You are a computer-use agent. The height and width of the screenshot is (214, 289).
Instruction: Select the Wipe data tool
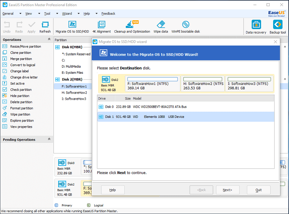tap(161, 27)
